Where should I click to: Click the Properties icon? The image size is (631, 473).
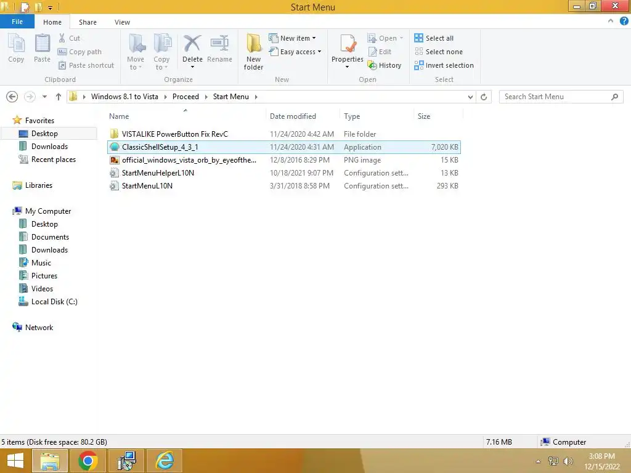coord(348,44)
